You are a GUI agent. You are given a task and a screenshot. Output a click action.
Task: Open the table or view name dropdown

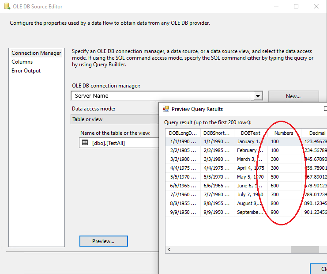point(119,143)
